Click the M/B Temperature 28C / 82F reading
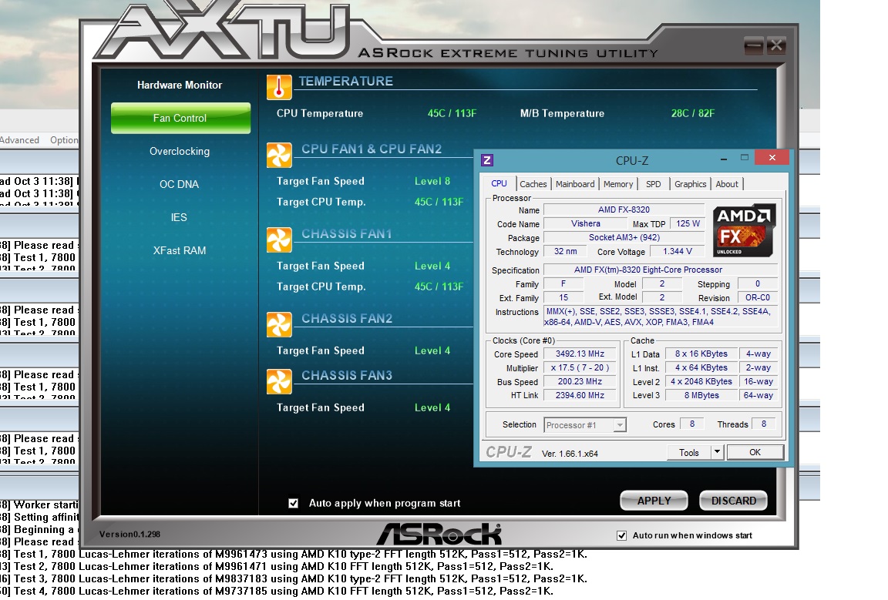The height and width of the screenshot is (600, 888). tap(693, 113)
